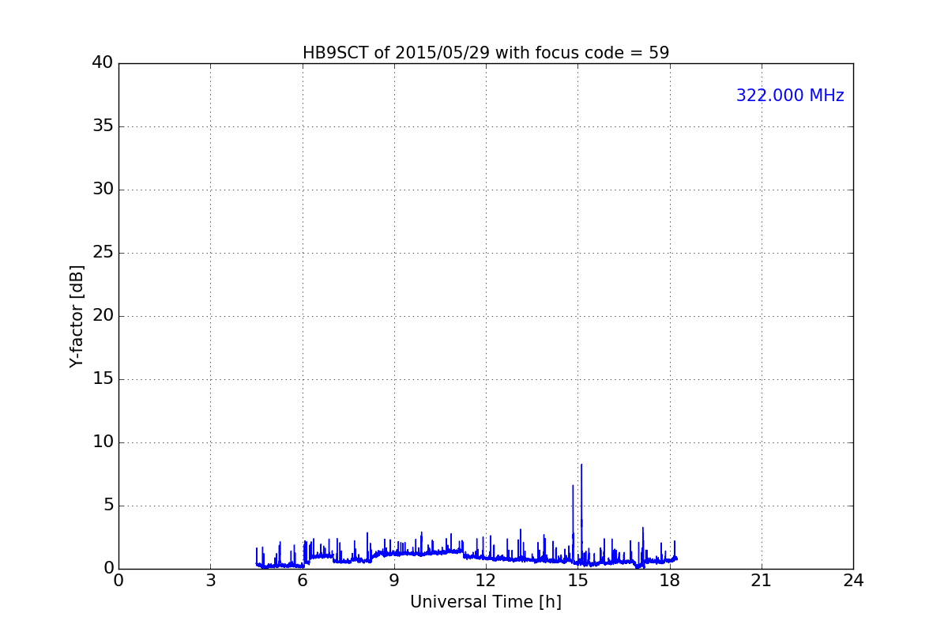
Task: Click the y-axis tick label '35'
Action: 103,126
